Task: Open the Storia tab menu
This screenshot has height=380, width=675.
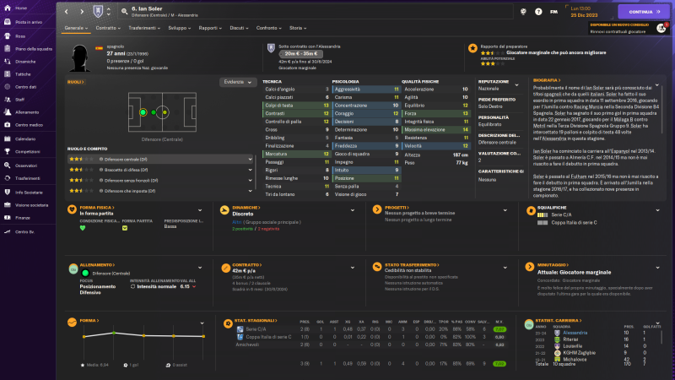Action: click(x=298, y=28)
